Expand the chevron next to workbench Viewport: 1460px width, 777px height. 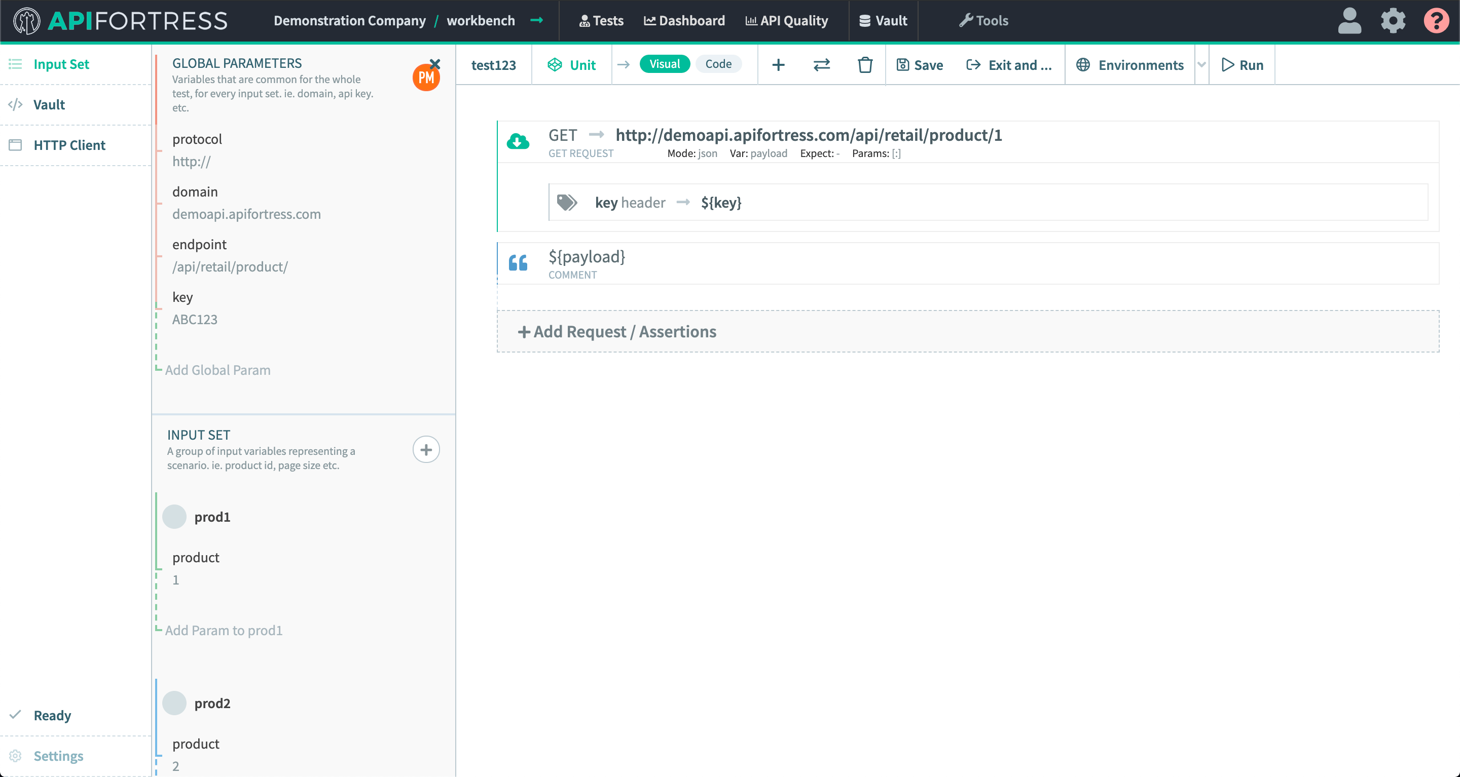click(x=541, y=19)
